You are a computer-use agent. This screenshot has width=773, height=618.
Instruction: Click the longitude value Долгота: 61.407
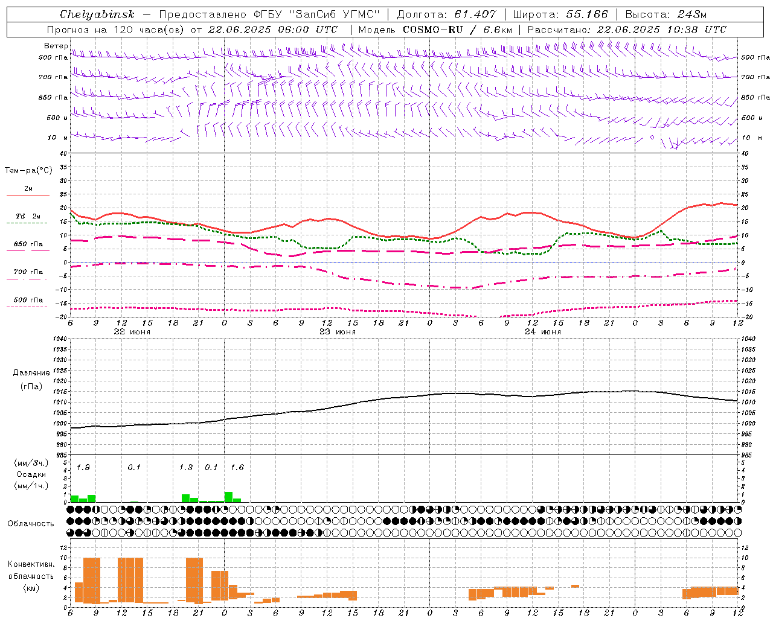[x=447, y=14]
